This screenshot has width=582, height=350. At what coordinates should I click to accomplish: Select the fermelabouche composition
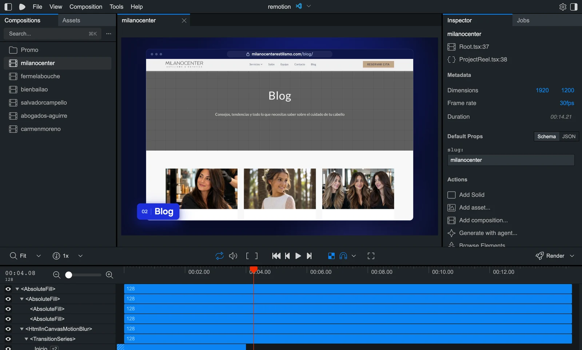(57, 76)
